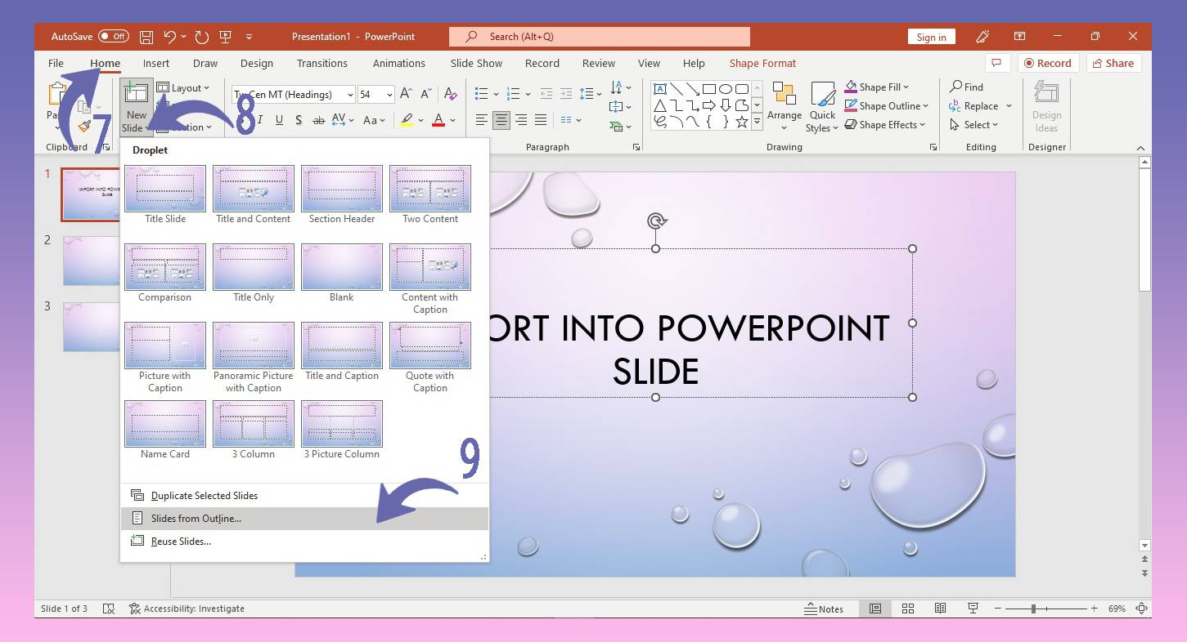The image size is (1187, 642).
Task: Select the Name Card layout
Action: click(165, 430)
